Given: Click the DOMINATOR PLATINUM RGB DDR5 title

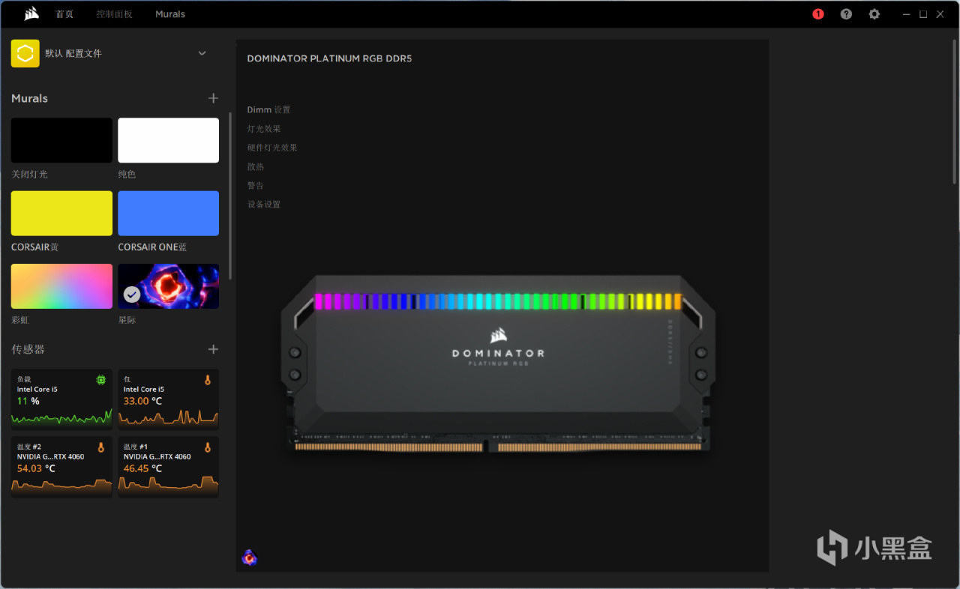Looking at the screenshot, I should [329, 59].
